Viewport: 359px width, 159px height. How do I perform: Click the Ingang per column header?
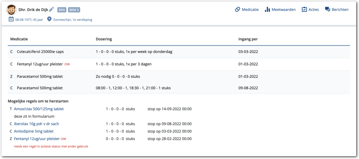click(x=248, y=39)
